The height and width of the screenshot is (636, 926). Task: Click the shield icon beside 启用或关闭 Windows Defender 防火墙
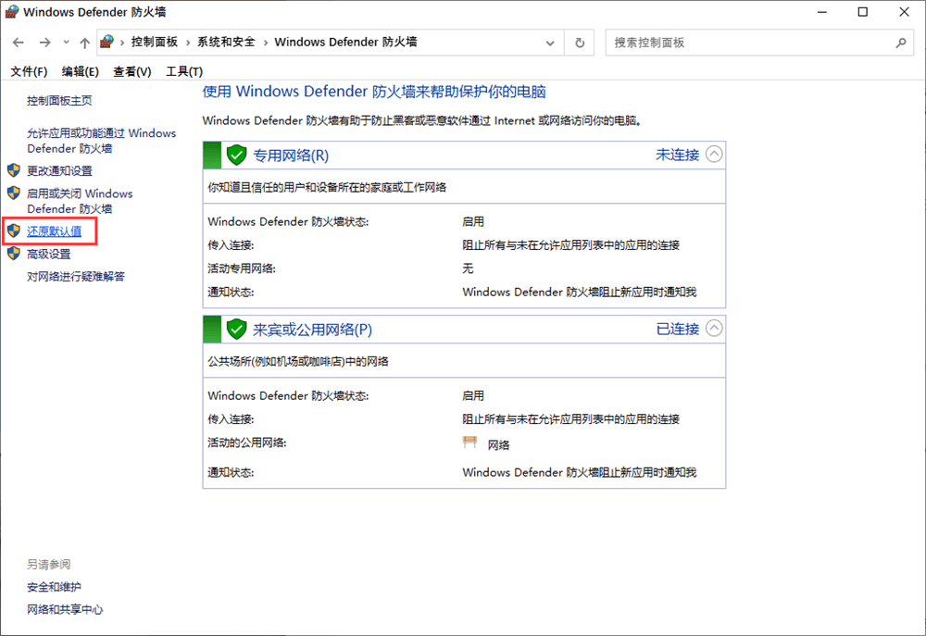pyautogui.click(x=14, y=193)
